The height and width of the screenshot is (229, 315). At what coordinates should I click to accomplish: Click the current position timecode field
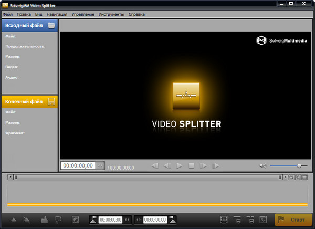click(x=78, y=165)
